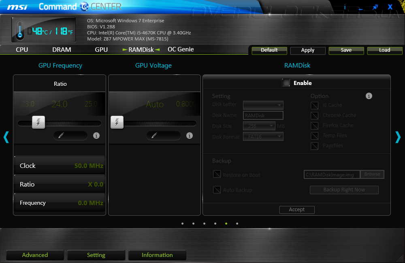Image resolution: width=405 pixels, height=263 pixels.
Task: Click the backup image path field
Action: (x=332, y=174)
